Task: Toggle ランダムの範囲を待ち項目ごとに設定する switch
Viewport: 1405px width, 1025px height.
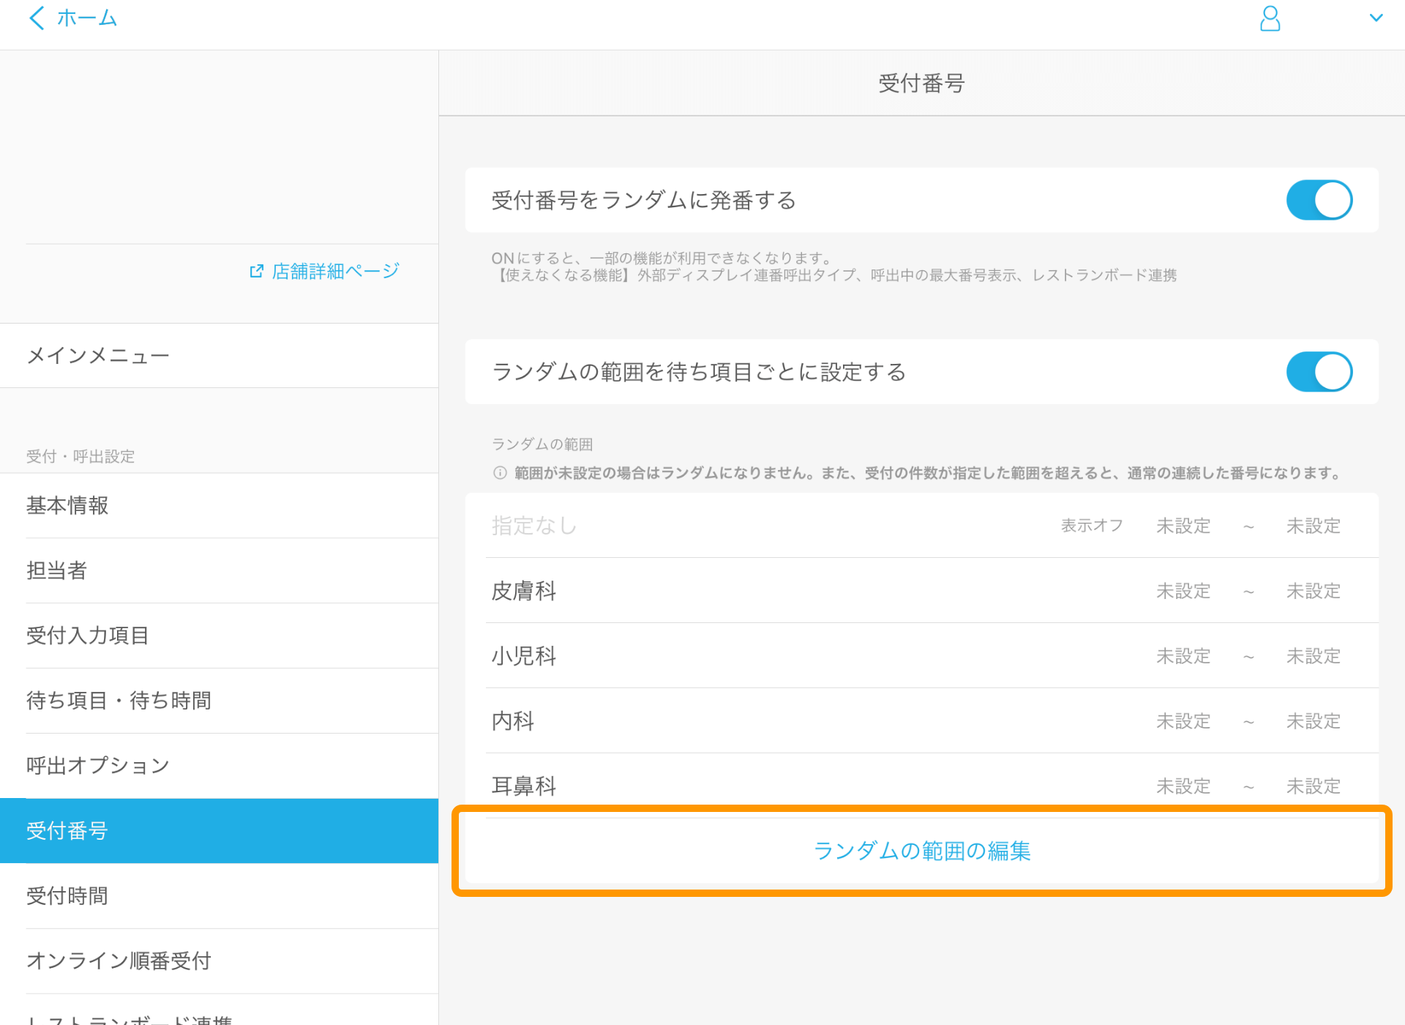Action: 1319,372
